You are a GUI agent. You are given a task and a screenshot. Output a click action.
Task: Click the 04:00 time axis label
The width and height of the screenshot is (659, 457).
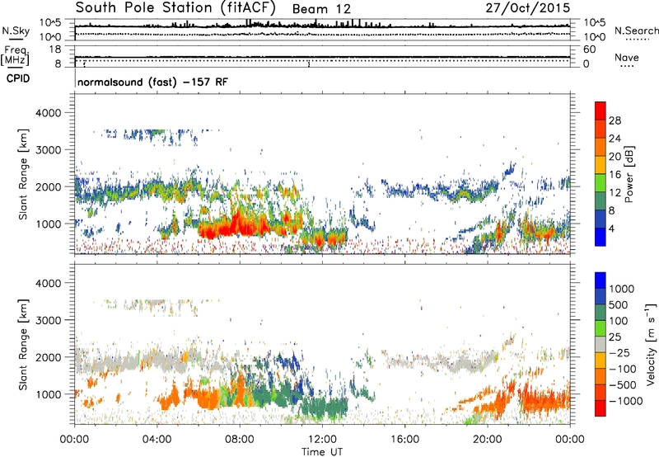pos(157,440)
